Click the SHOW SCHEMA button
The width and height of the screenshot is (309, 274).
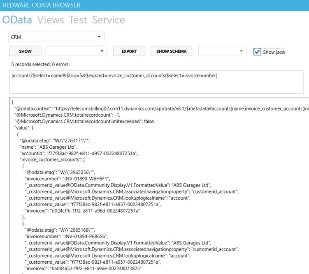171,51
